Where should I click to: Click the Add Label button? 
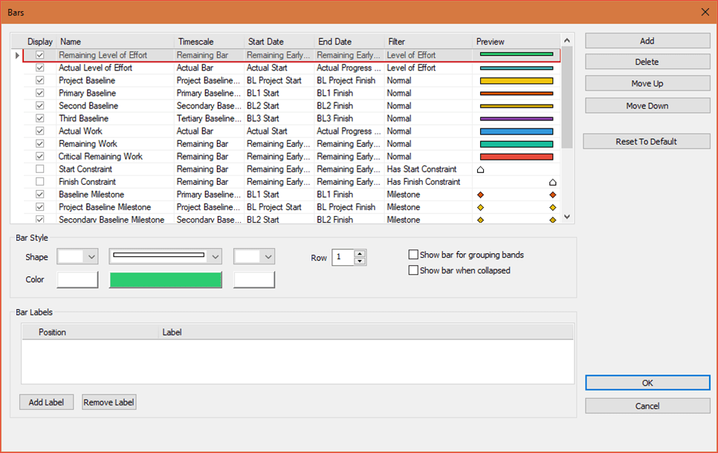coord(46,403)
